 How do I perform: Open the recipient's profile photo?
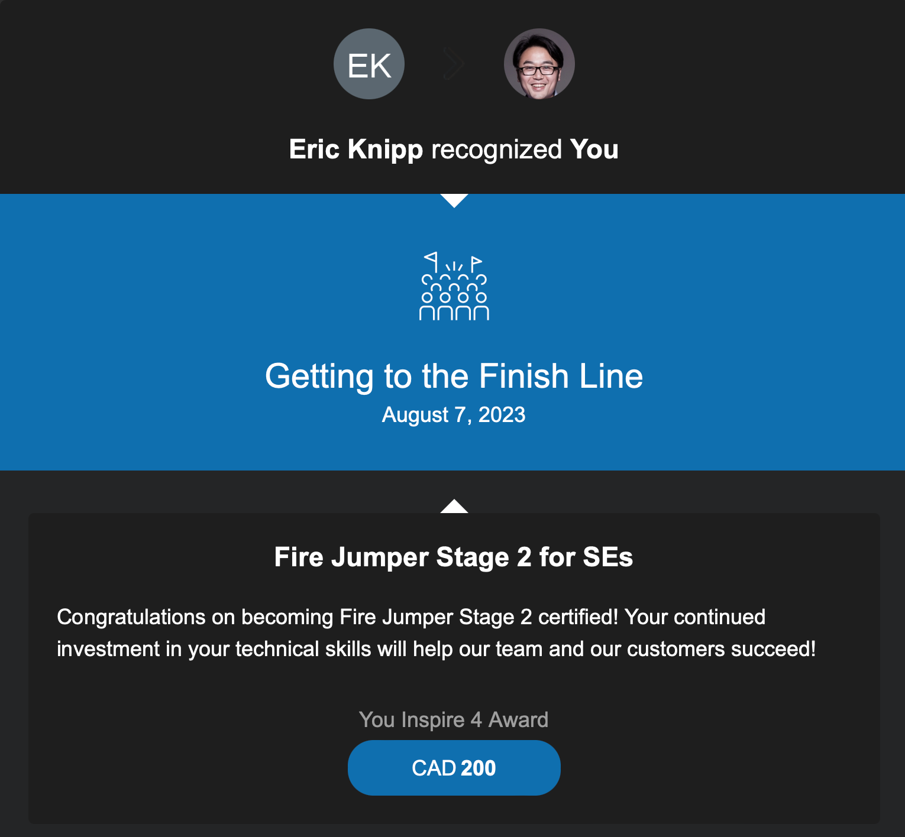tap(539, 64)
